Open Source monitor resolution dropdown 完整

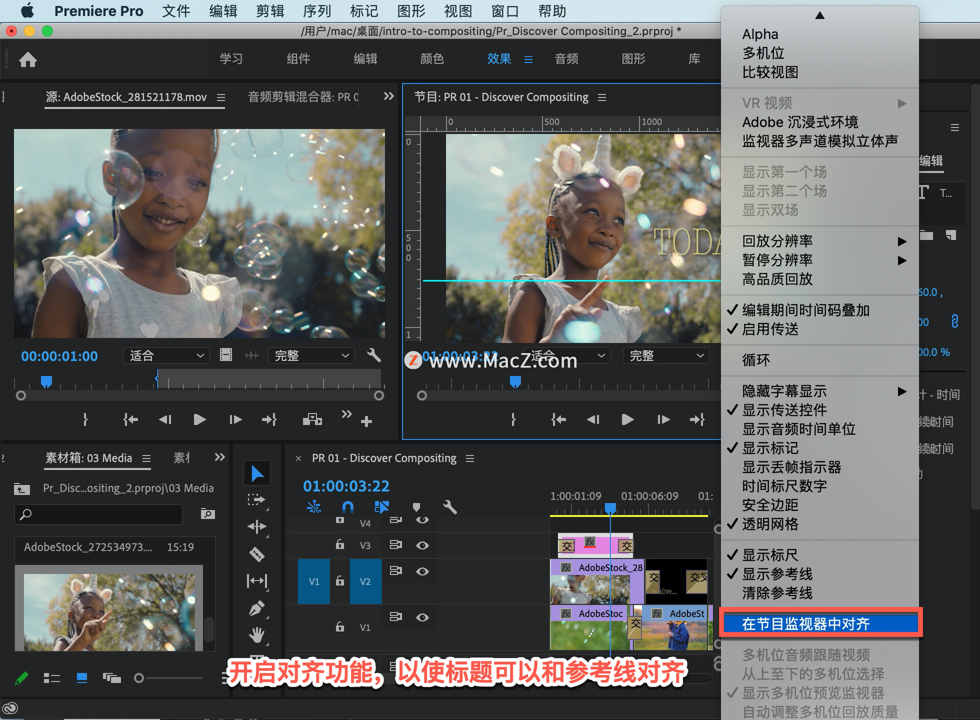click(x=311, y=355)
